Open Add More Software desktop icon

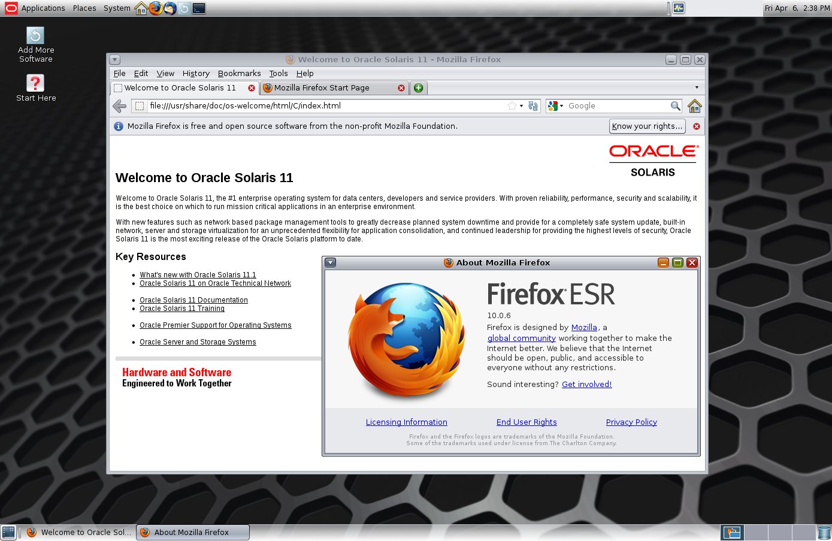tap(36, 44)
